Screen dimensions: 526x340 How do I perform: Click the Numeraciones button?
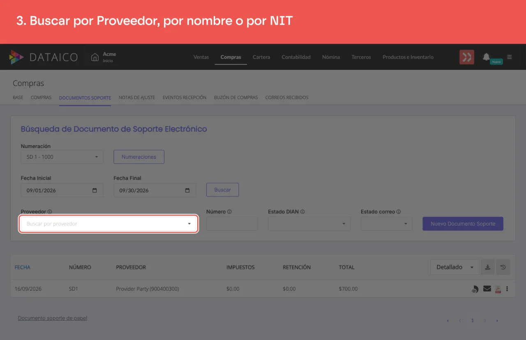pos(139,157)
